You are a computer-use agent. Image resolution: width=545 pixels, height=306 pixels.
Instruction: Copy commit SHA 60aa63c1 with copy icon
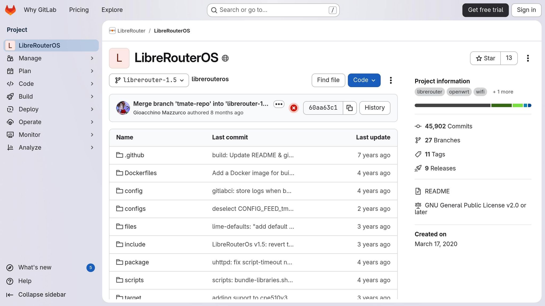349,108
